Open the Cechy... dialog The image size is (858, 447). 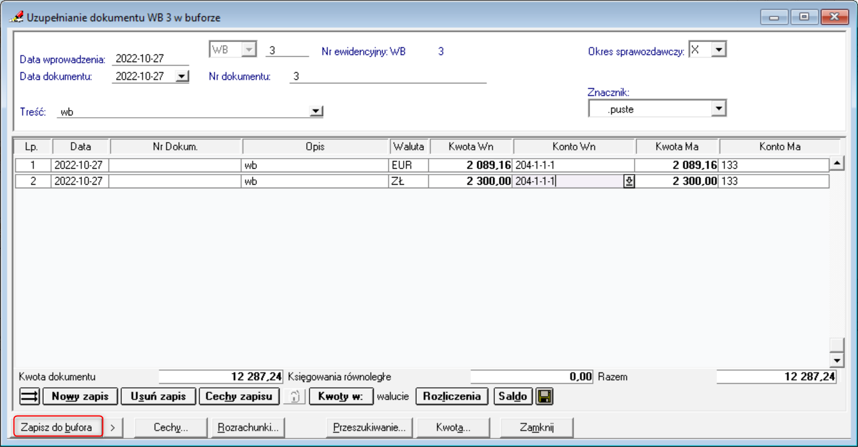pyautogui.click(x=171, y=427)
